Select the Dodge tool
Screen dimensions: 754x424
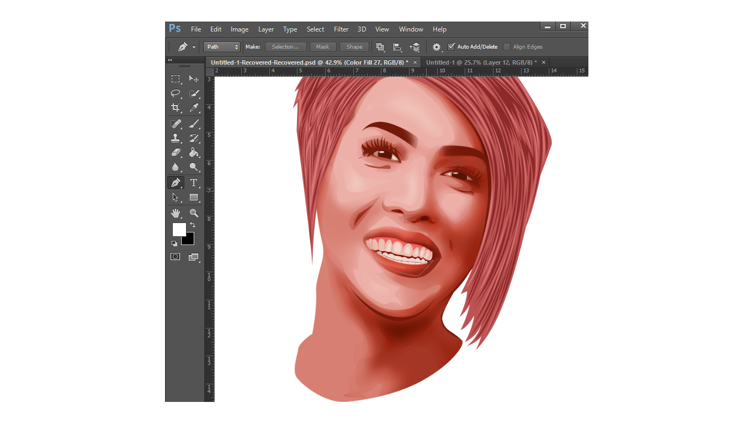tap(194, 167)
